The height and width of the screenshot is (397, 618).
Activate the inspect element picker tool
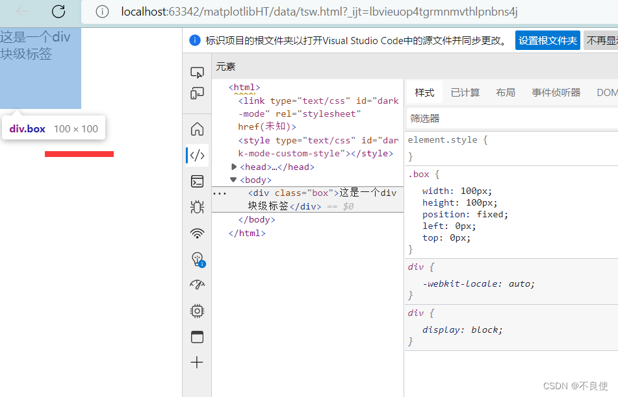point(197,72)
